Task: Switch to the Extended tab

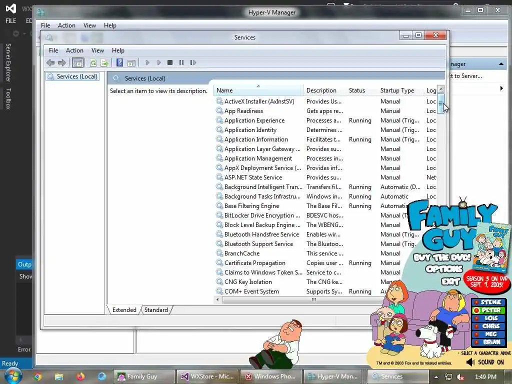Action: 124,310
